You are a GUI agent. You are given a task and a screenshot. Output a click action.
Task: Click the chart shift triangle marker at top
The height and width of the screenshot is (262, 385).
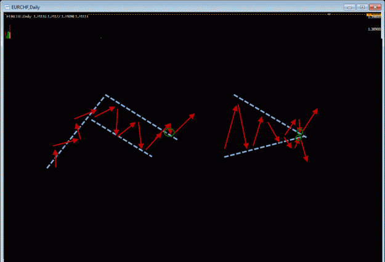(x=330, y=15)
